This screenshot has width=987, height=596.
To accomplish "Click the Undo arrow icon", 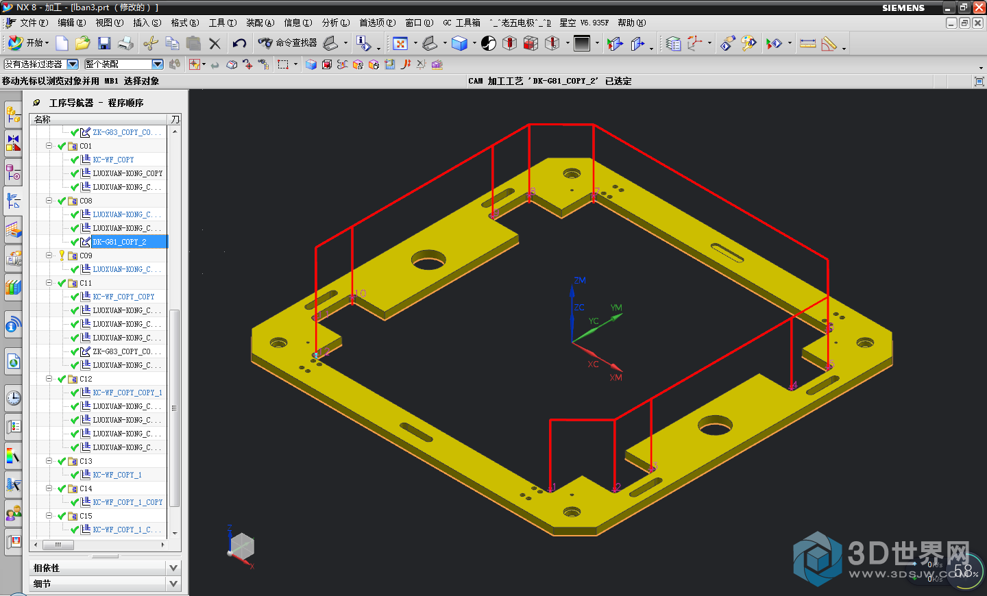I will [239, 43].
